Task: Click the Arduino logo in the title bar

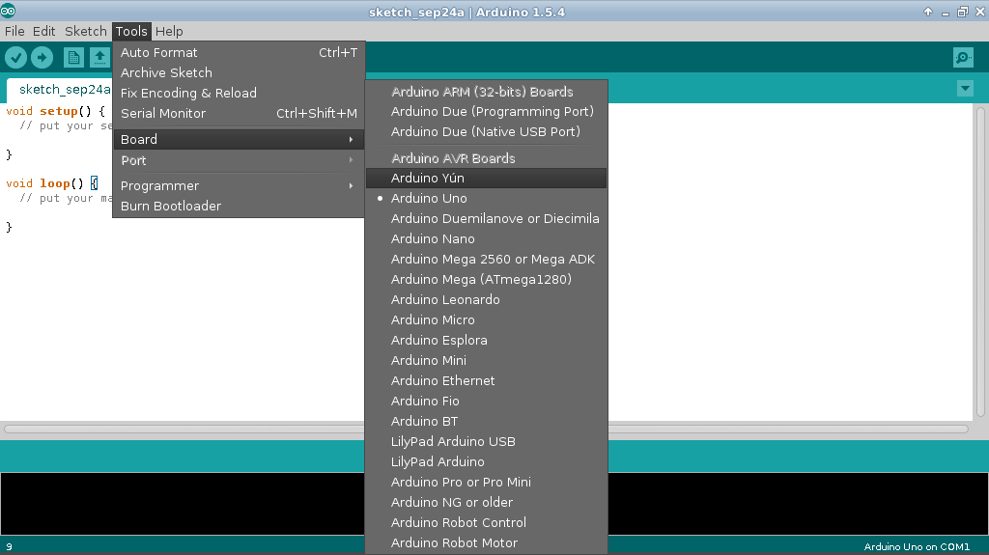Action: [8, 11]
